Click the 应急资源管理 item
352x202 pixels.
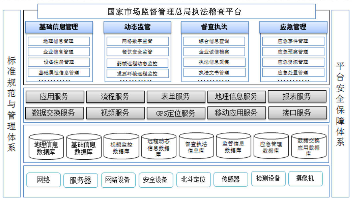pos(293,62)
